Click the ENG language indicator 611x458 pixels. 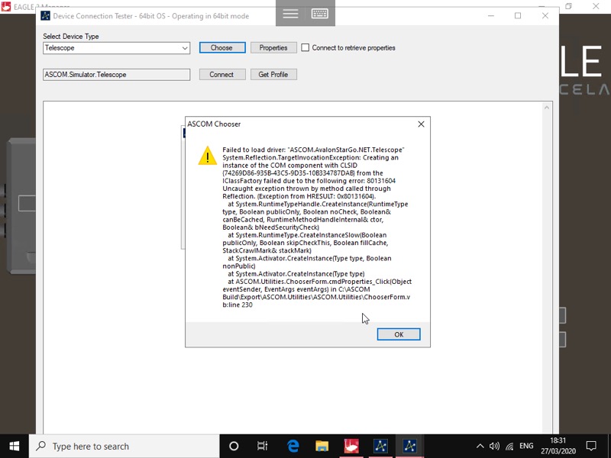(x=526, y=447)
